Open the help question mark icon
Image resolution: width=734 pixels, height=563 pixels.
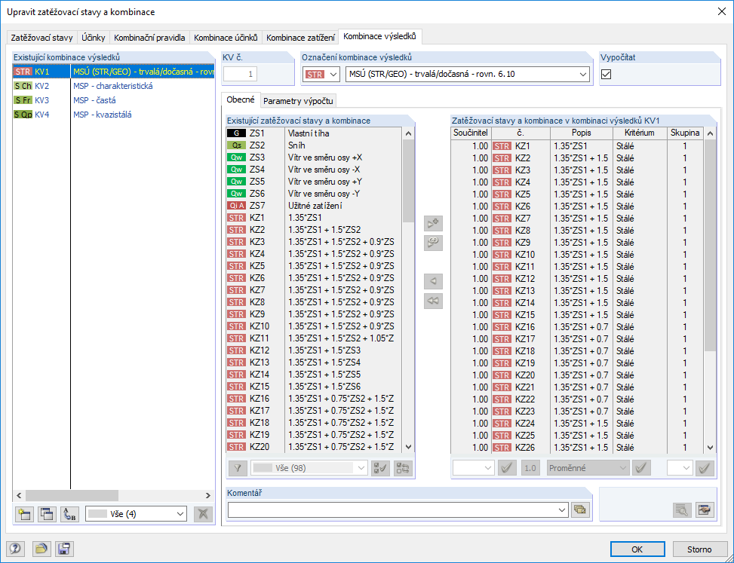[15, 549]
